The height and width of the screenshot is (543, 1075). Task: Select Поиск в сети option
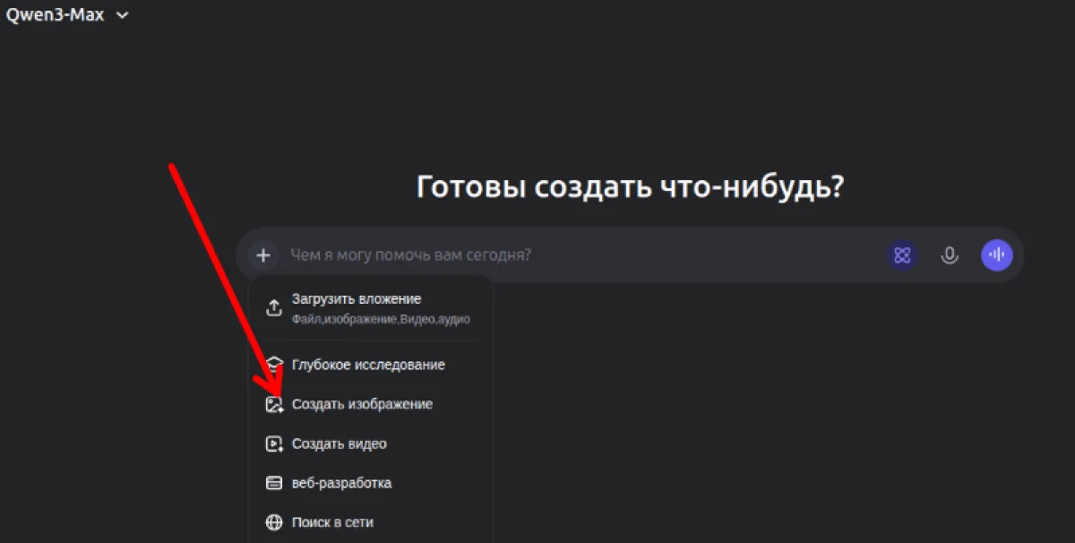coord(332,521)
